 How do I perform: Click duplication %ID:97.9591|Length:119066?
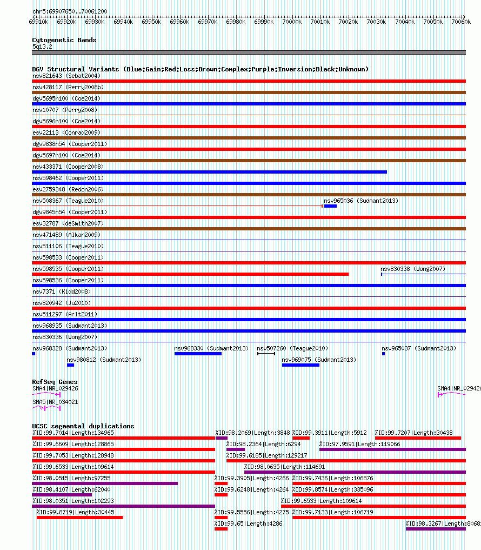click(360, 444)
